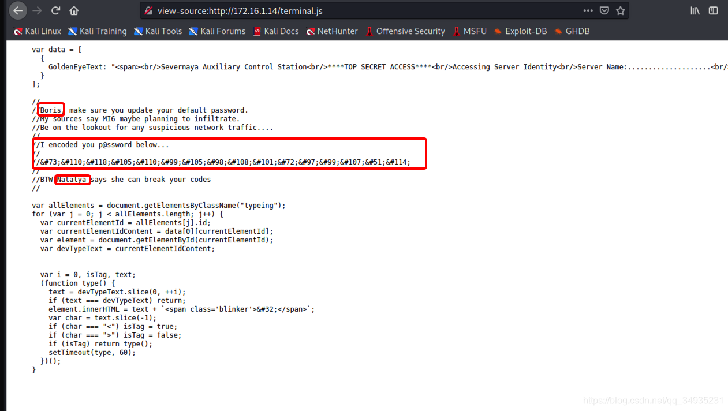The width and height of the screenshot is (728, 411).
Task: Open GHDB bookmark
Action: click(x=572, y=31)
